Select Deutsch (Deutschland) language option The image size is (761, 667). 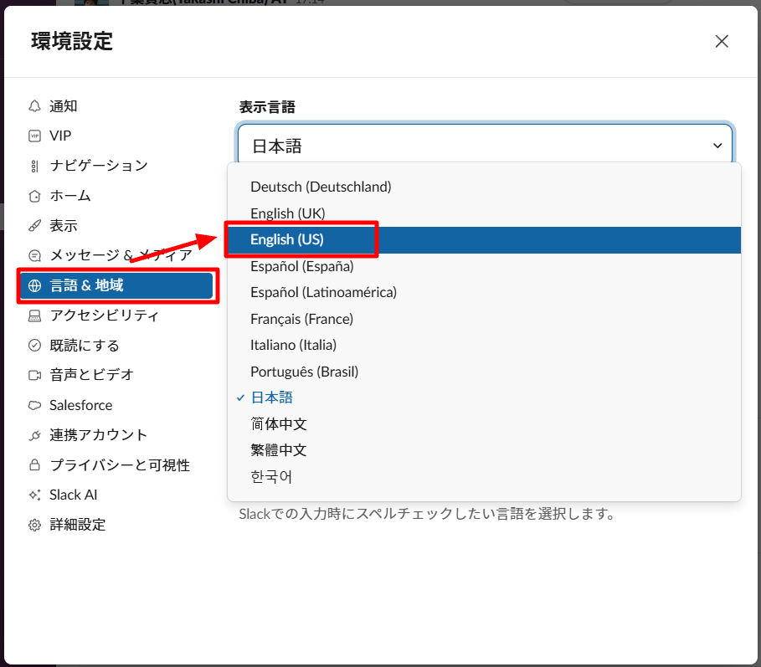pos(321,187)
